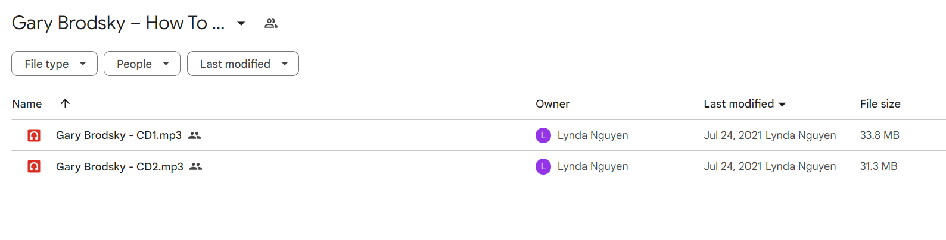This screenshot has width=946, height=240.
Task: Click the audio file icon for CD2.mp3
Action: pos(34,166)
